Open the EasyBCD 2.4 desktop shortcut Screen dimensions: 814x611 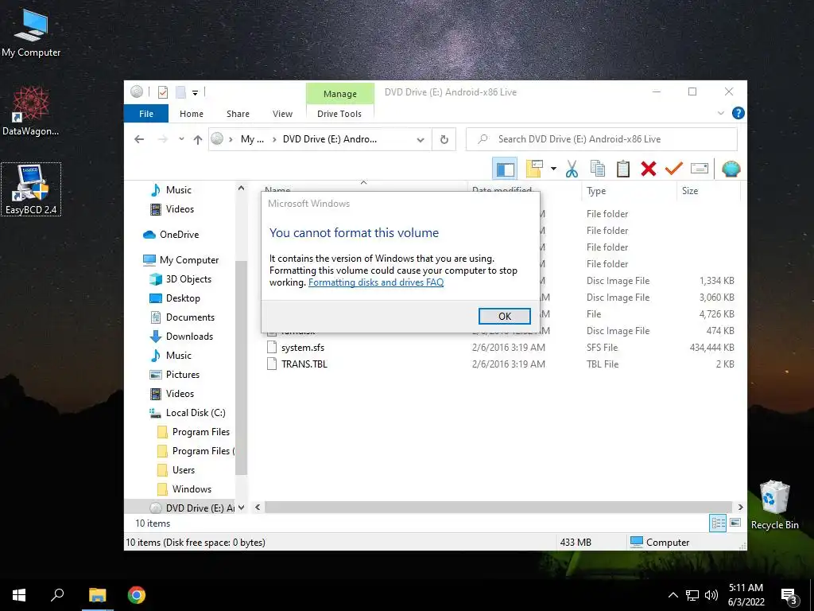[x=31, y=189]
